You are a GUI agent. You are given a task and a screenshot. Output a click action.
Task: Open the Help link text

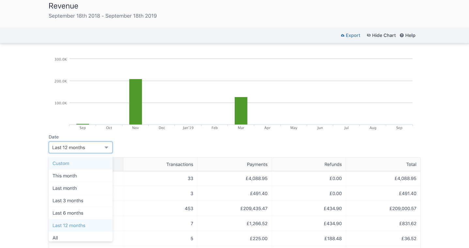coord(410,35)
